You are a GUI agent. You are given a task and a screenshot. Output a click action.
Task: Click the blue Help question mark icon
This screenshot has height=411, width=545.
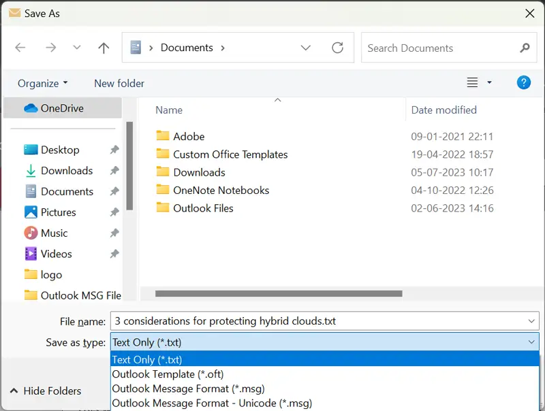click(x=524, y=82)
